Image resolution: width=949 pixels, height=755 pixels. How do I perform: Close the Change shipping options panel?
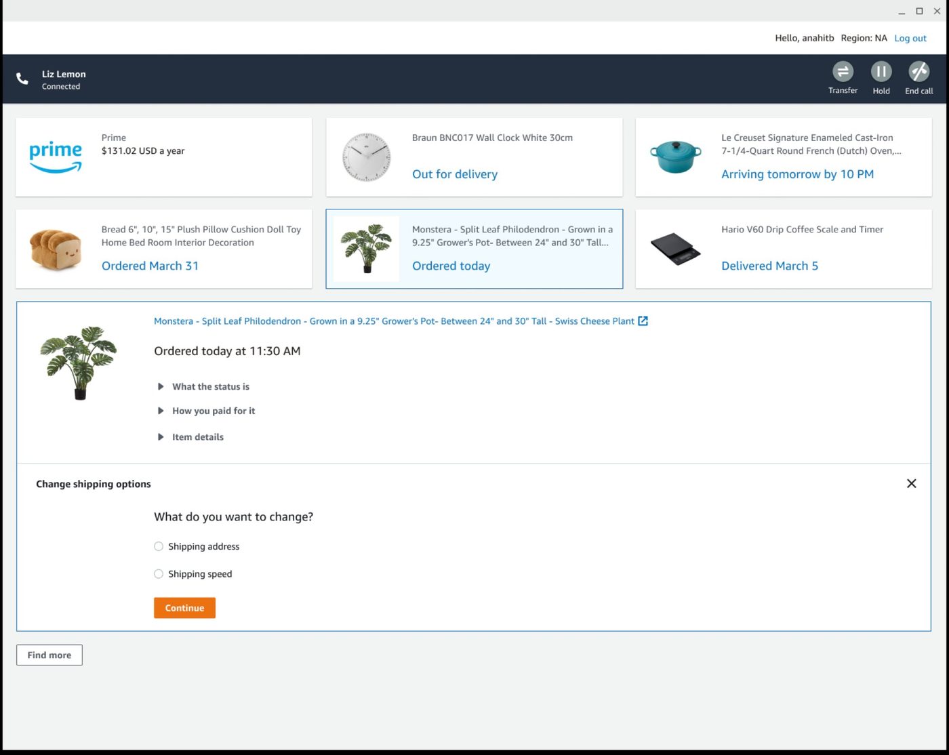[x=911, y=483]
